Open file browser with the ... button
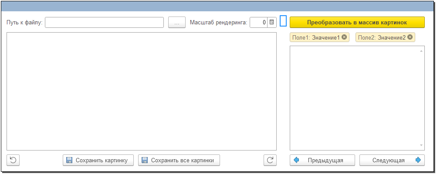This screenshot has width=437, height=174. click(177, 22)
